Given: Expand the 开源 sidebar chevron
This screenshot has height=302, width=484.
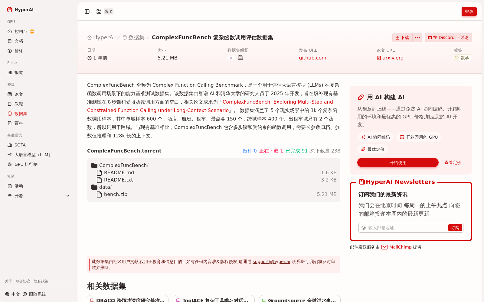Looking at the screenshot, I should 68,196.
